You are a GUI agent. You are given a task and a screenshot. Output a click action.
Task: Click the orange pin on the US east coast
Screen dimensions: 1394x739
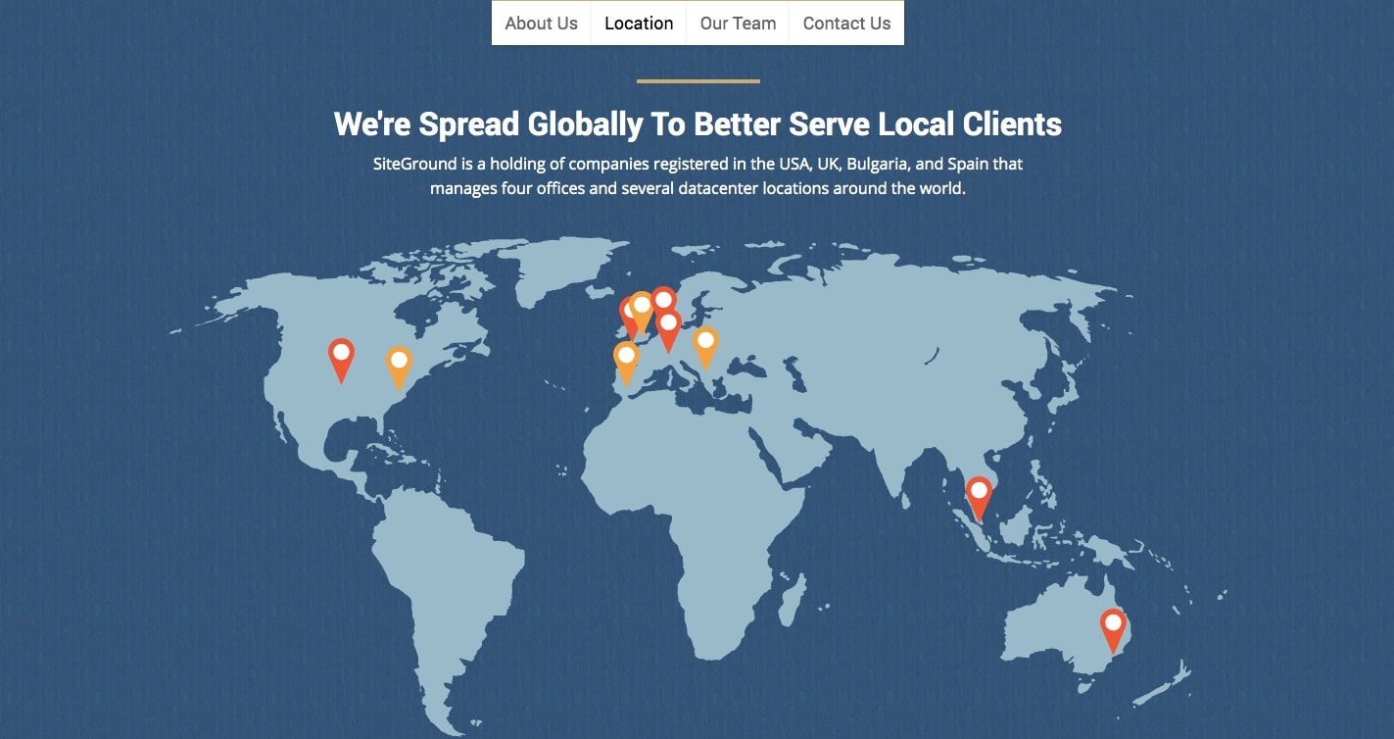(x=399, y=369)
